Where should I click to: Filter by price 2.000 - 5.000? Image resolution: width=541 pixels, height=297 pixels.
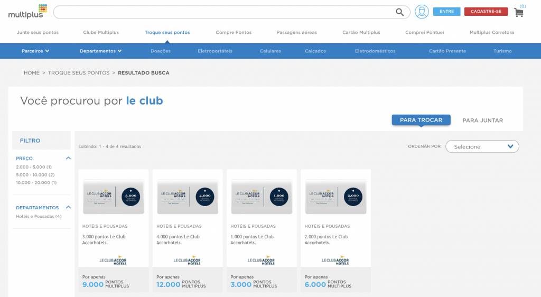(34, 167)
